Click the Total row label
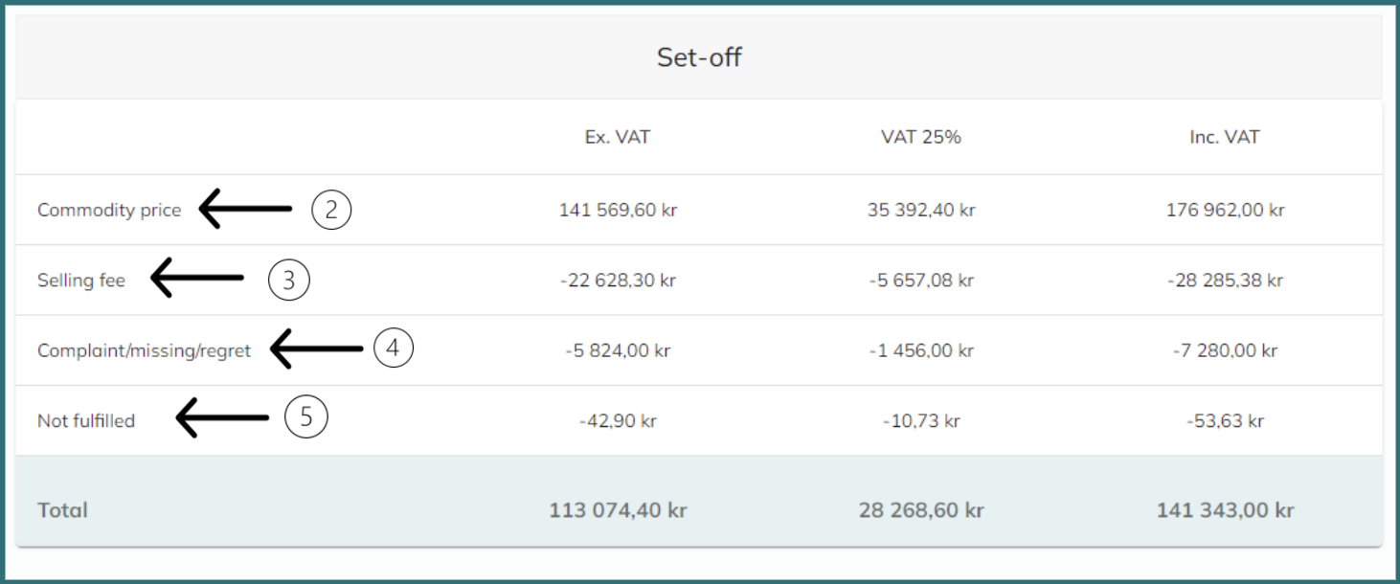 (62, 510)
